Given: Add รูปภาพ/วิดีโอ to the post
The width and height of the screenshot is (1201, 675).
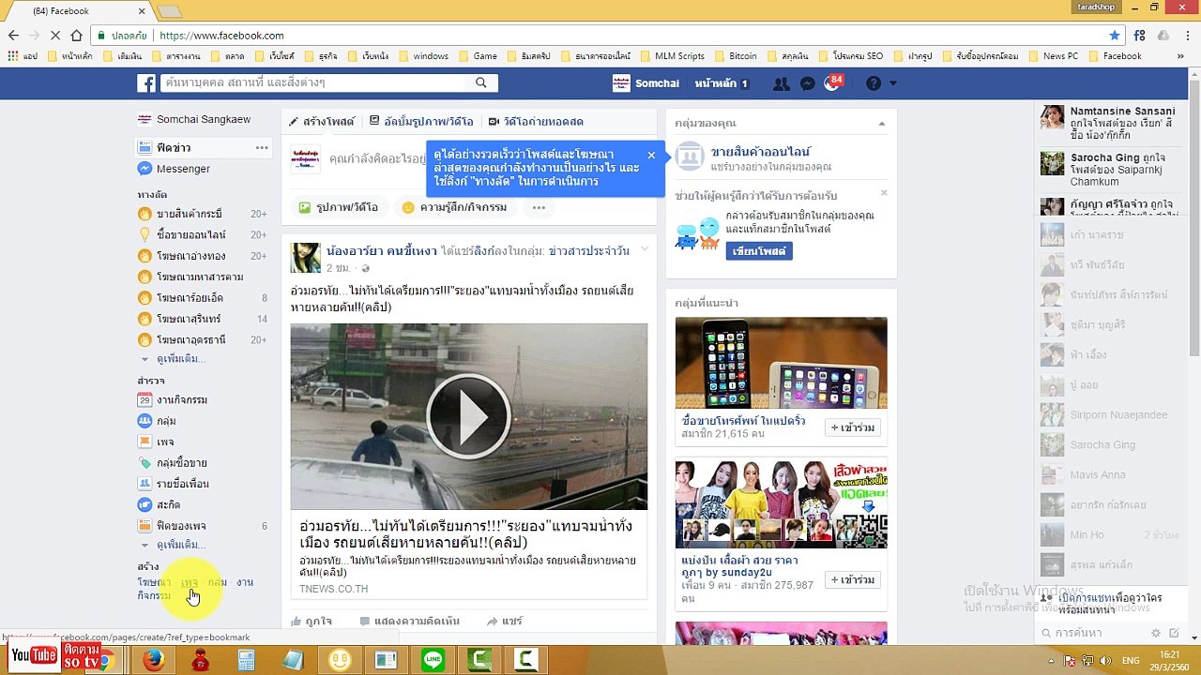Looking at the screenshot, I should [338, 207].
